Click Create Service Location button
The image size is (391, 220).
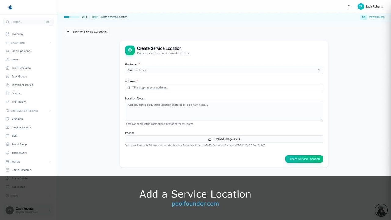click(x=304, y=159)
